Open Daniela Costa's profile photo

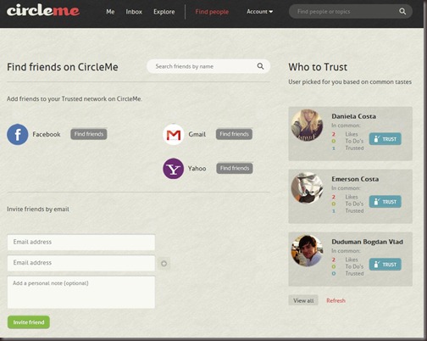click(x=307, y=126)
